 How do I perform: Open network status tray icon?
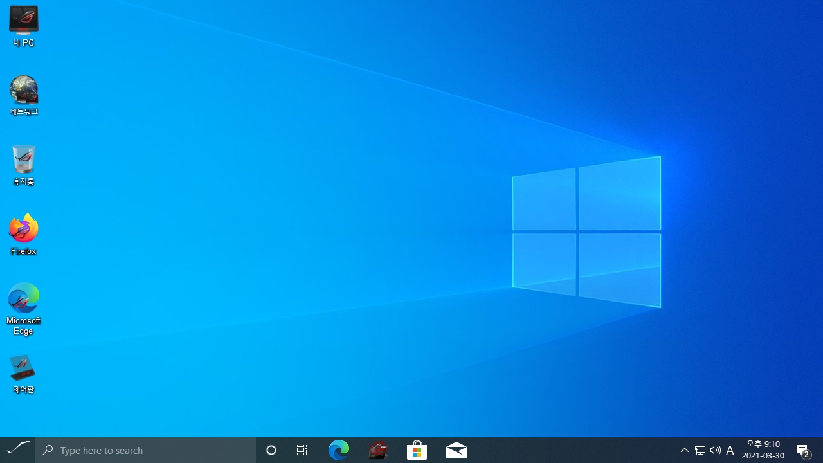[x=700, y=450]
